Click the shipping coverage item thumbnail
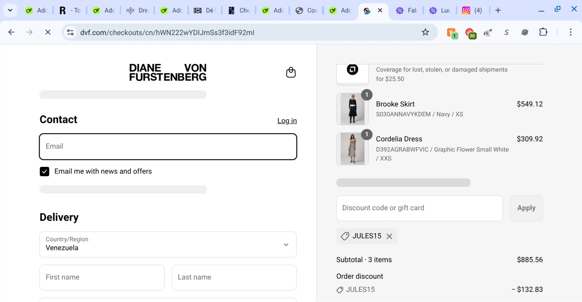Image resolution: width=582 pixels, height=302 pixels. [352, 74]
